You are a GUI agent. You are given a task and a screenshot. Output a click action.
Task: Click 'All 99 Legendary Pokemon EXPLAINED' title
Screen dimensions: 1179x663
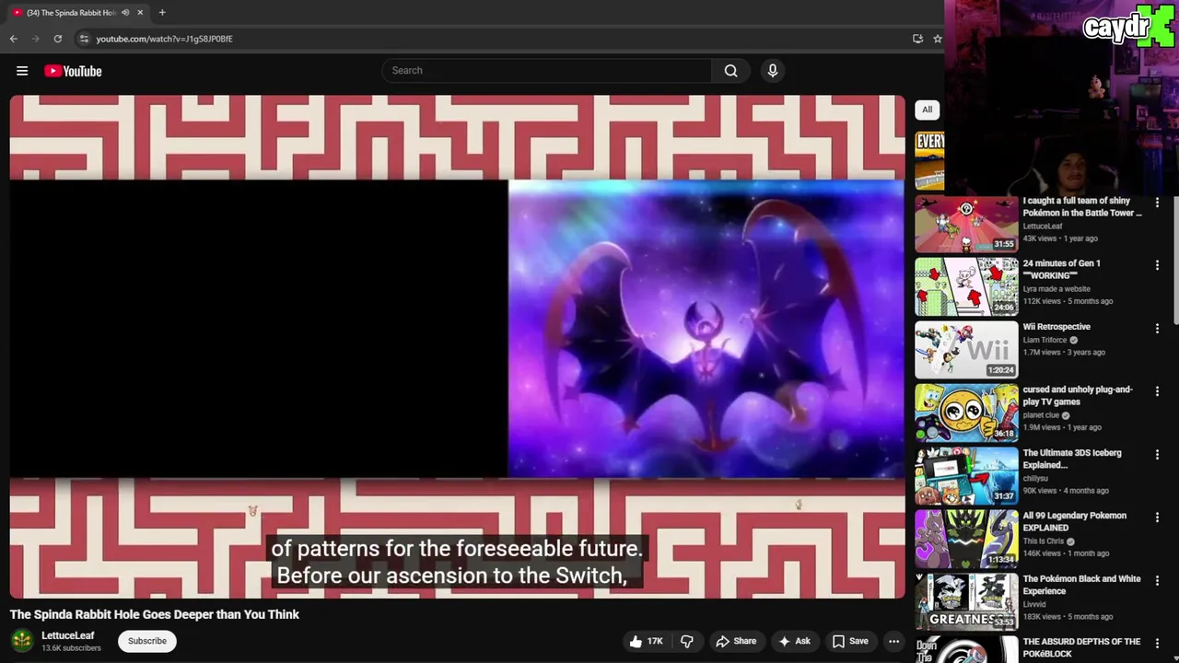1074,521
